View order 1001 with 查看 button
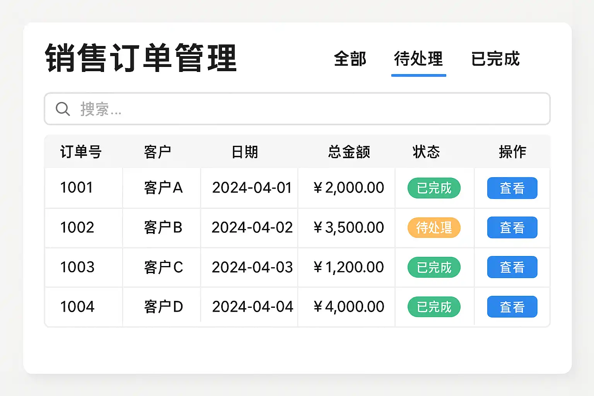Screen dimensions: 594x396 [512, 188]
